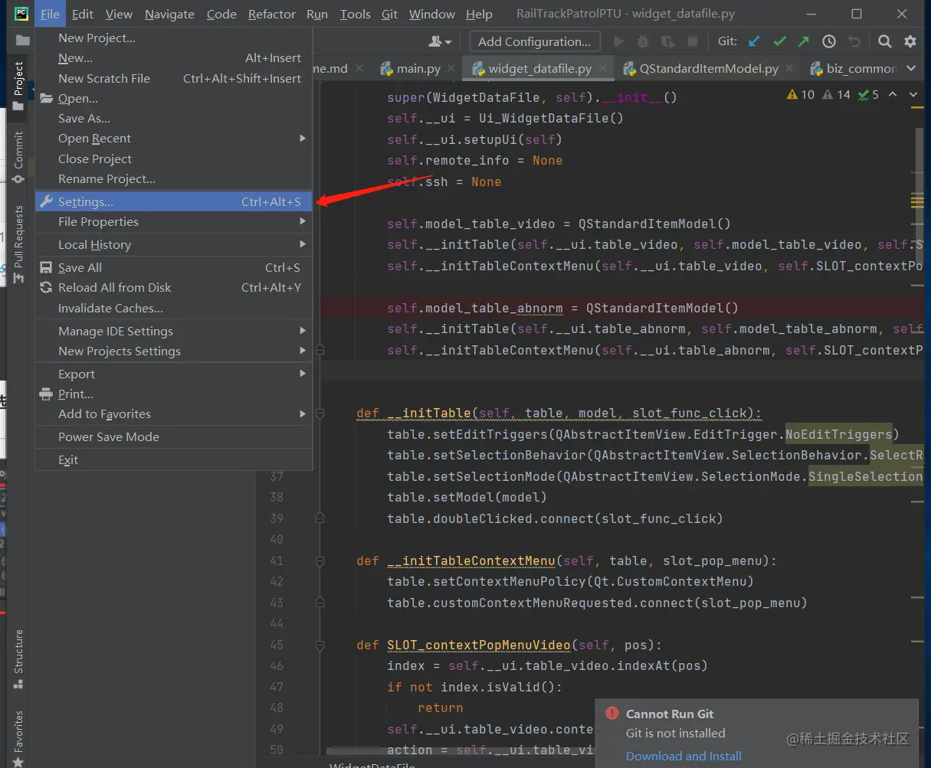Select Reload All from Disk entry
Viewport: 931px width, 768px height.
click(174, 287)
